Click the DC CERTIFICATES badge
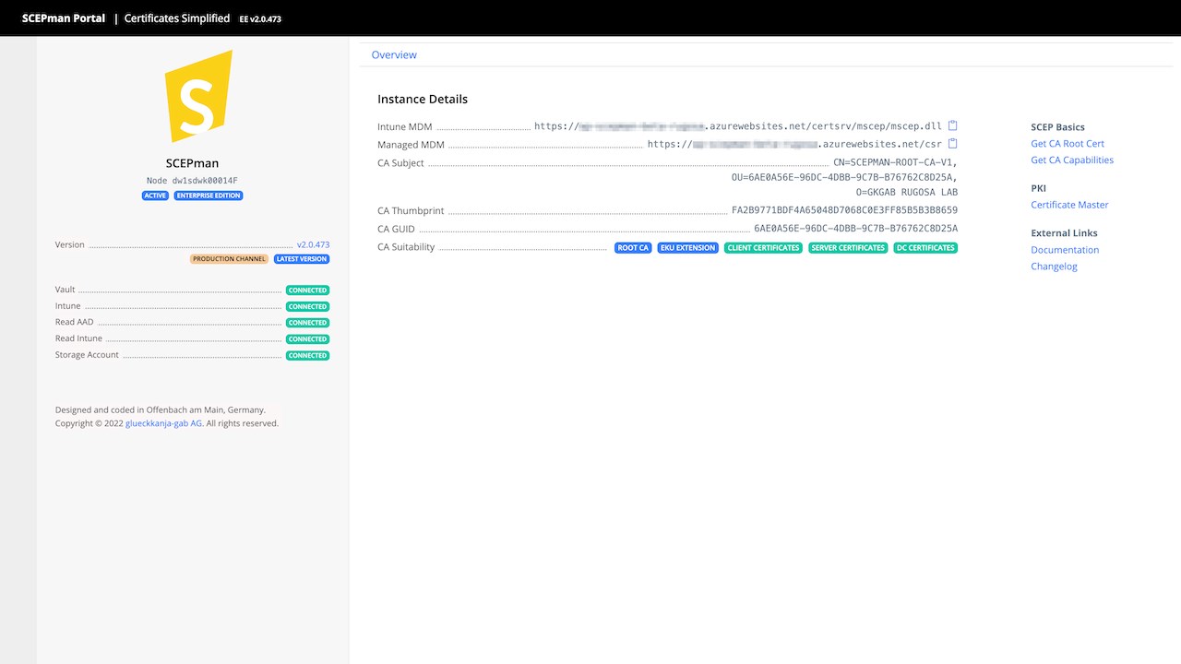Image resolution: width=1181 pixels, height=664 pixels. [925, 248]
